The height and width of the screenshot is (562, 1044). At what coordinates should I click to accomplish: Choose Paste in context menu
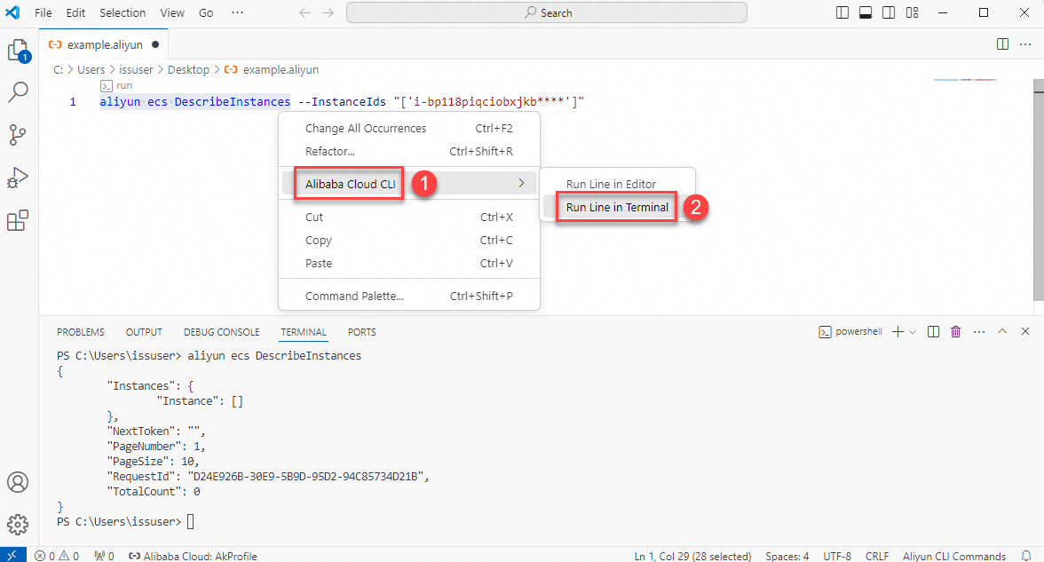tap(408, 263)
